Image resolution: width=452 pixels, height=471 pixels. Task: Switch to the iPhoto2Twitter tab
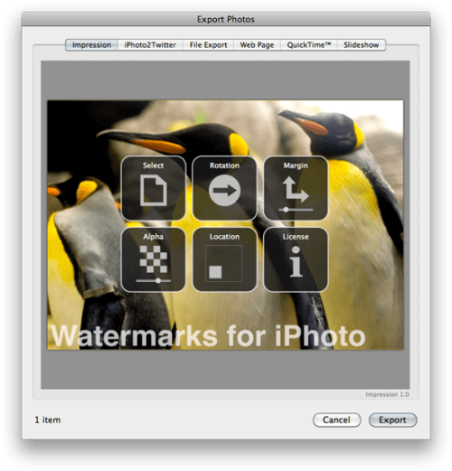click(150, 45)
